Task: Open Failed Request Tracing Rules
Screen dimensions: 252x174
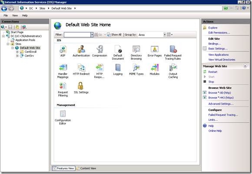Action: pos(173,53)
